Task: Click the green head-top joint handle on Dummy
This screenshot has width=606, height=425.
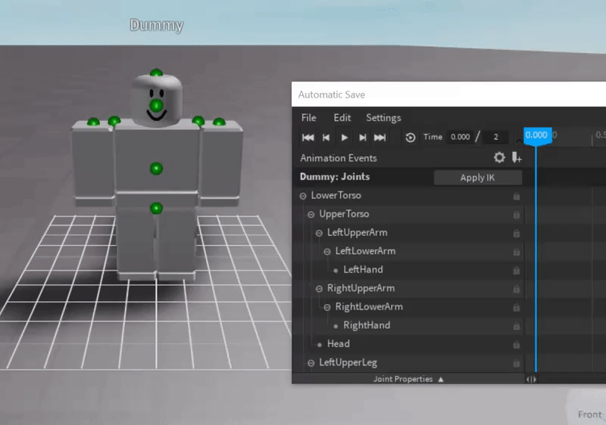Action: pos(156,72)
